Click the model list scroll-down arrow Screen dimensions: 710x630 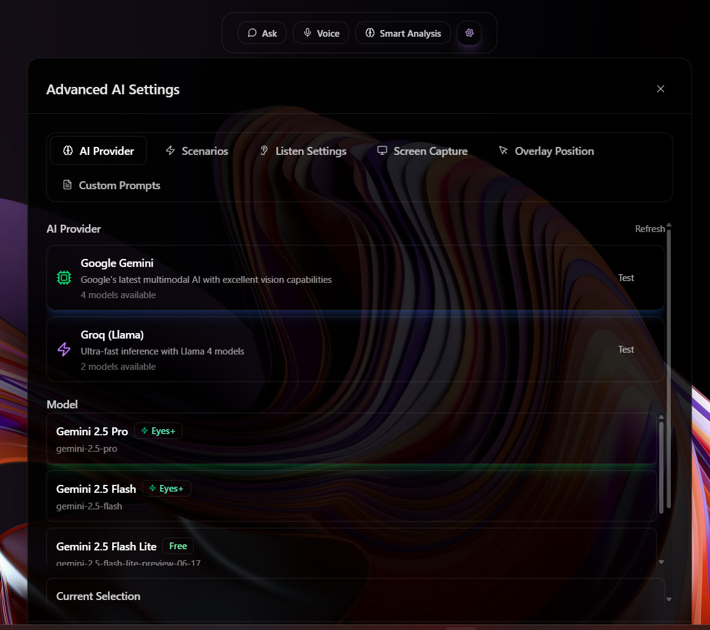pyautogui.click(x=661, y=561)
